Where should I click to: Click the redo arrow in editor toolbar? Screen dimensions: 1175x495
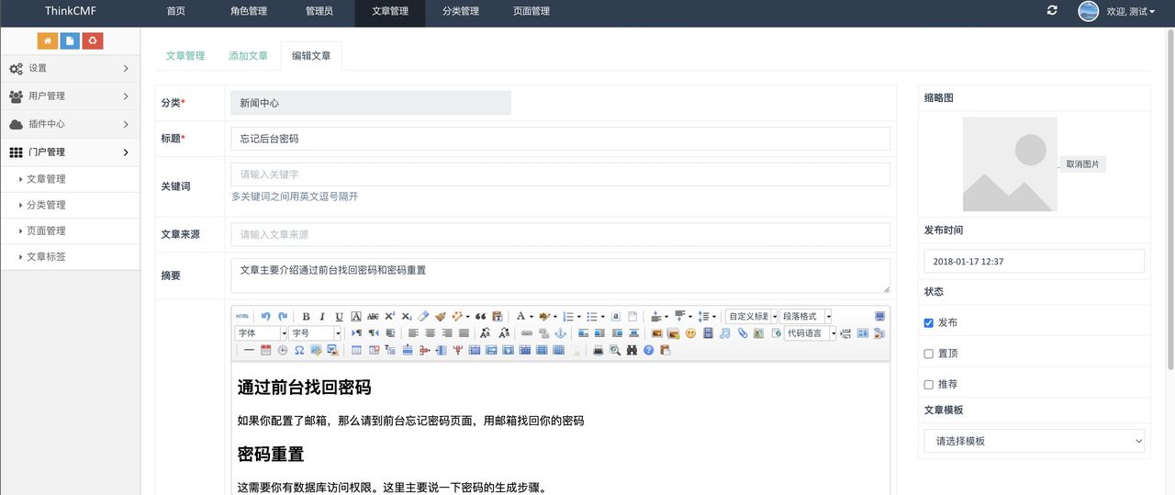pyautogui.click(x=283, y=316)
